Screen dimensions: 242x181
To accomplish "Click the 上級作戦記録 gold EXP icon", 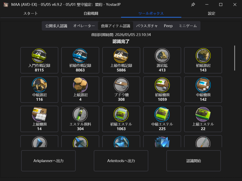I will [x=121, y=56].
